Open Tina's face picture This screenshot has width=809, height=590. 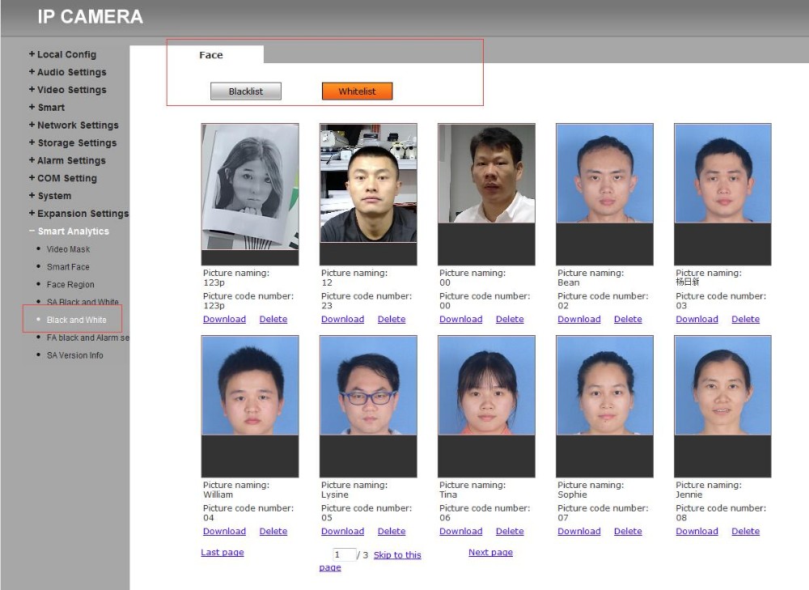486,406
